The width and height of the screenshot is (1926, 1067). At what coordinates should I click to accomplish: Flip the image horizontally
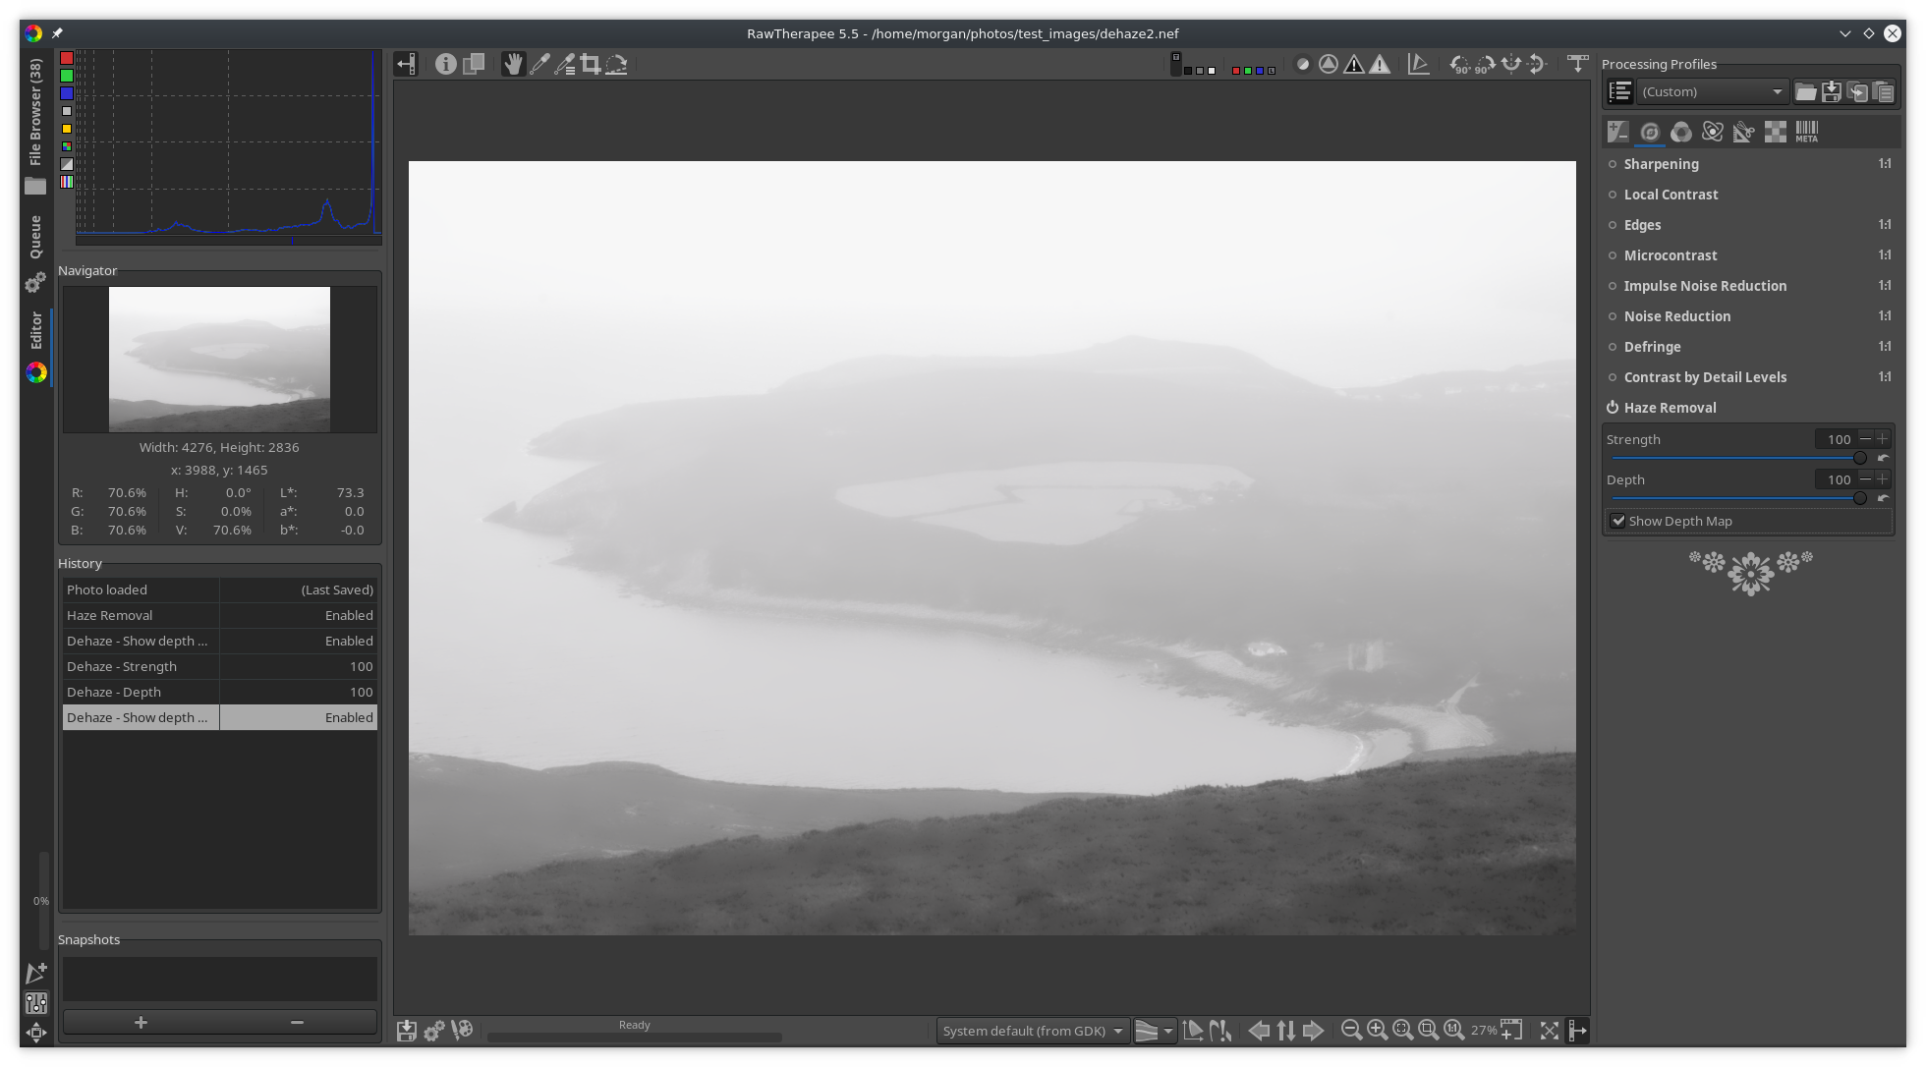tap(1511, 65)
